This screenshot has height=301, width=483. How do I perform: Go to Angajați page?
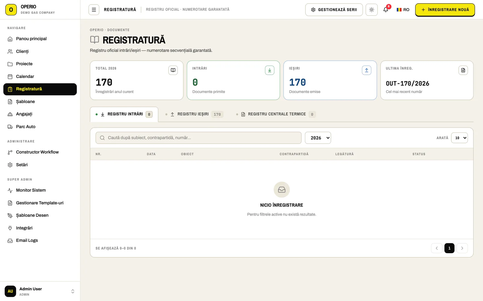pyautogui.click(x=40, y=114)
